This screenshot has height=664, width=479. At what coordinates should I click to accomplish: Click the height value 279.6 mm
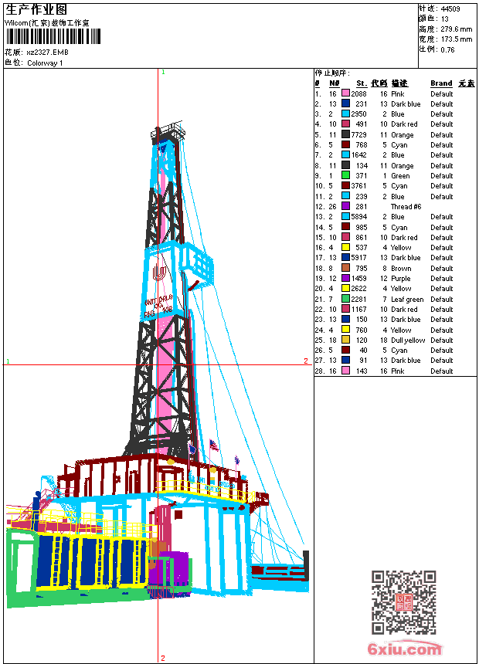click(456, 29)
